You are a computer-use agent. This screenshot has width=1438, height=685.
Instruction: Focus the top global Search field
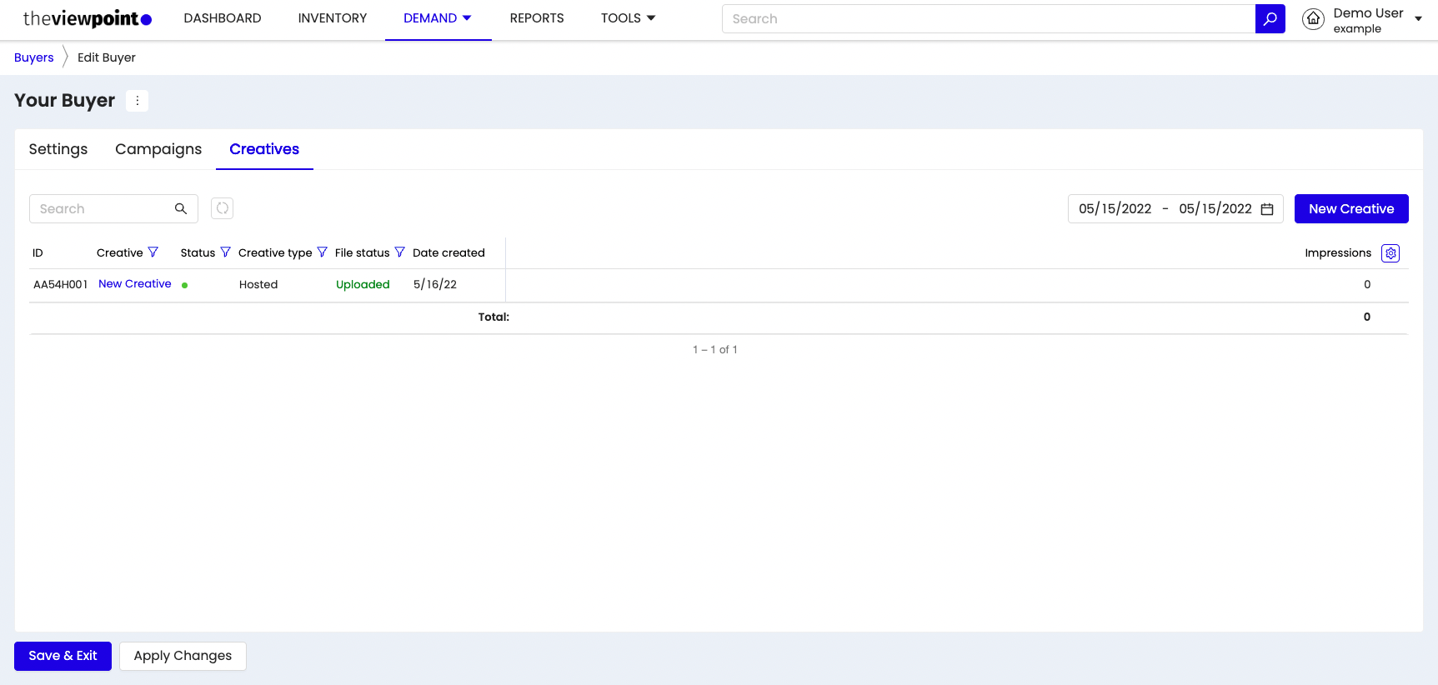pos(989,18)
